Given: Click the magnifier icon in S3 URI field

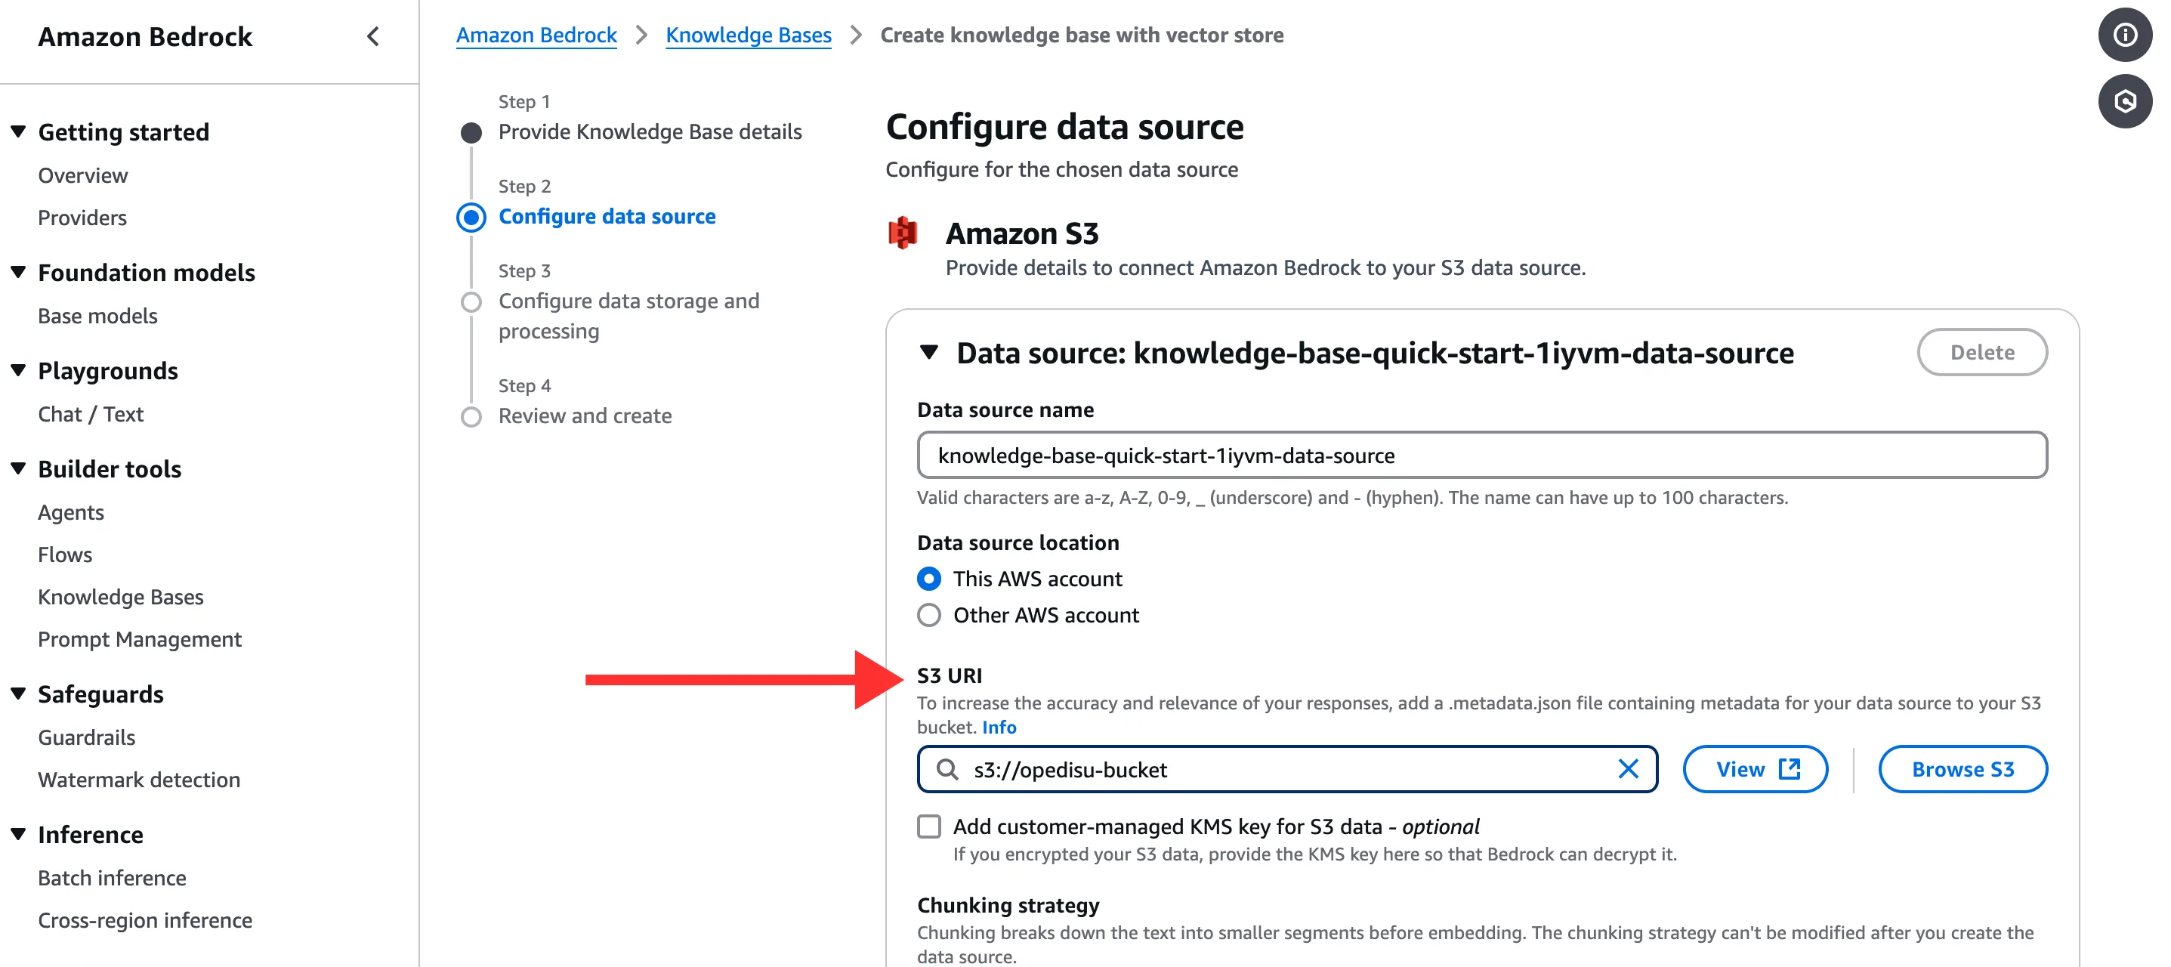Looking at the screenshot, I should point(947,769).
